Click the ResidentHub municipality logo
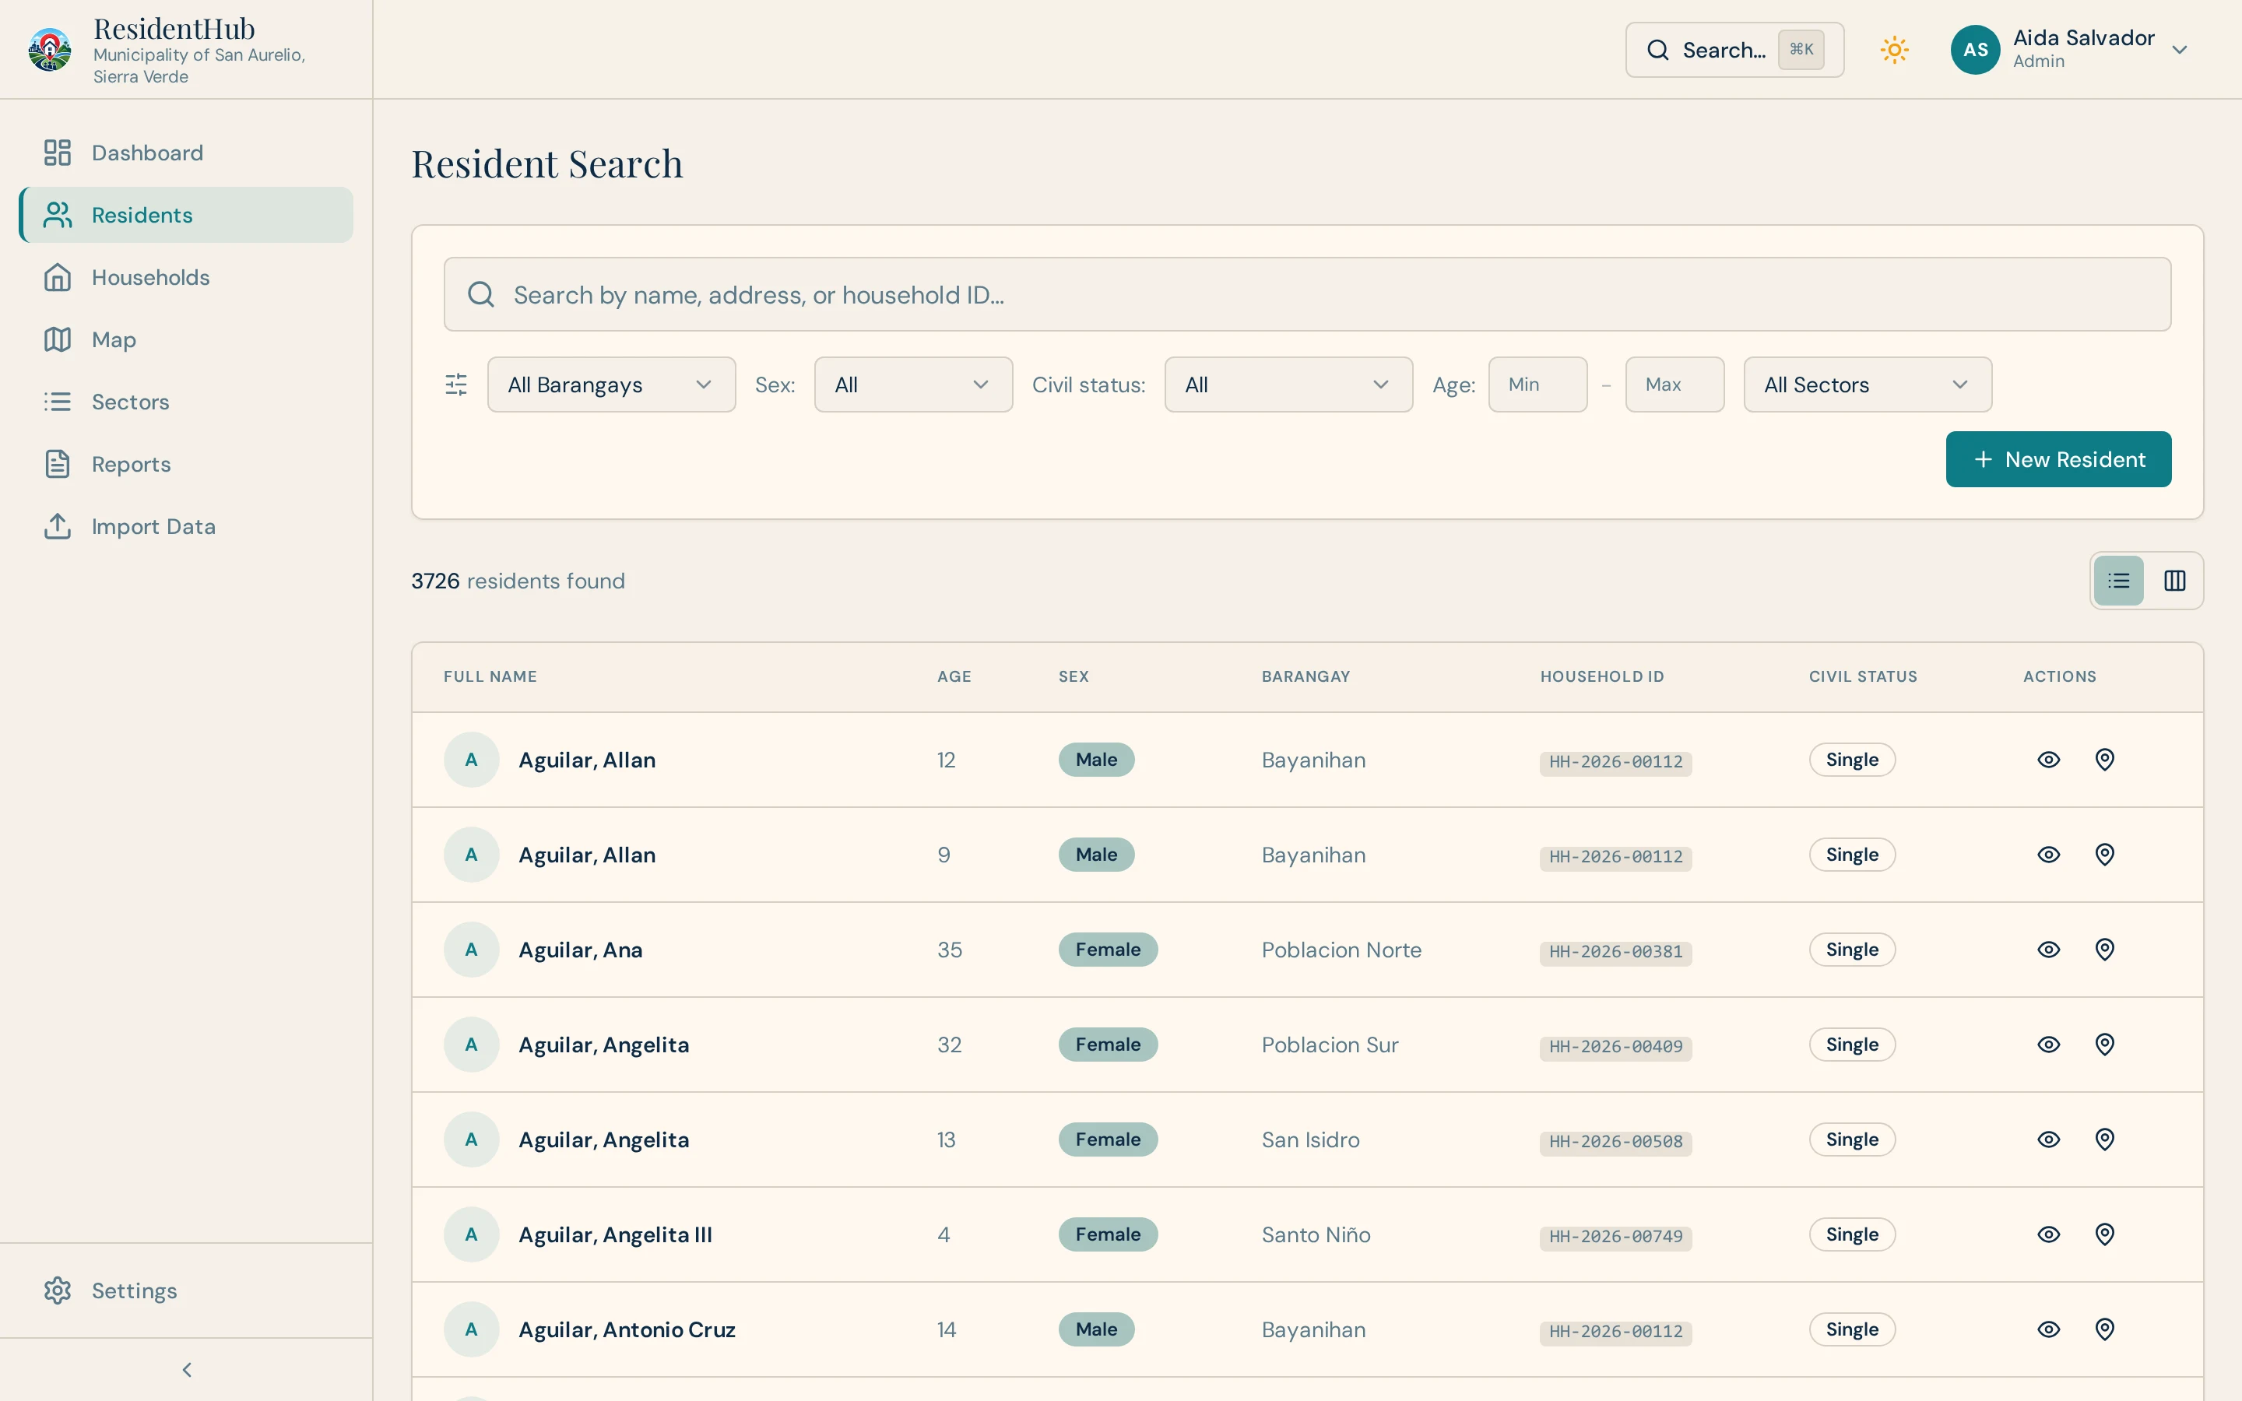Viewport: 2242px width, 1401px height. coord(50,50)
